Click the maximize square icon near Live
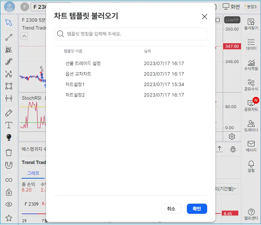The image size is (261, 225). point(218,20)
